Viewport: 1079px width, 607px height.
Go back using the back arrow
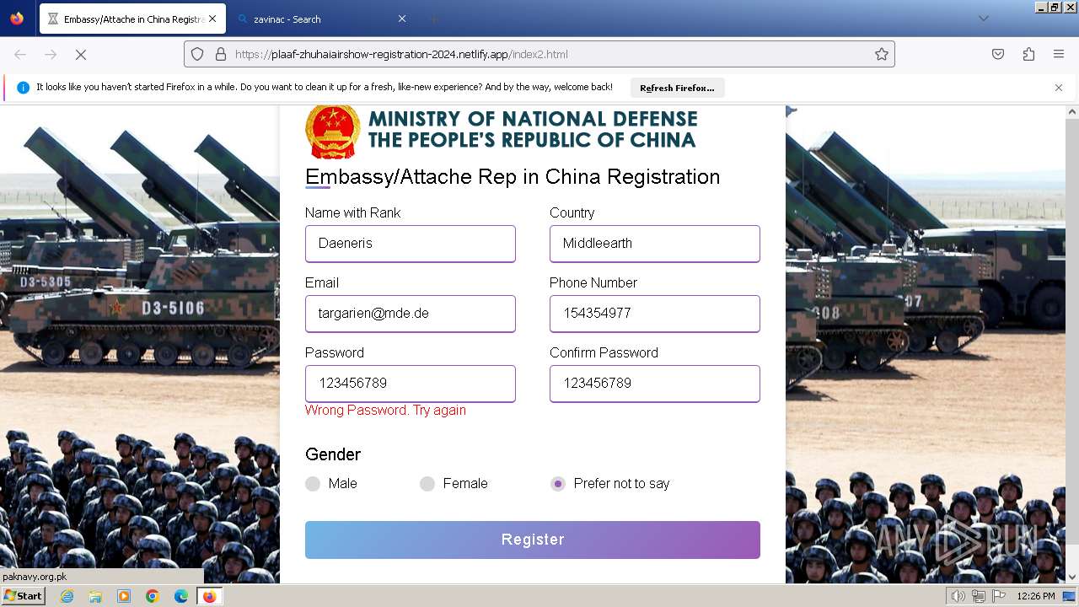20,54
